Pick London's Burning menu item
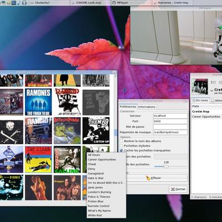Viewport: 222px width, 222px height. click(x=107, y=192)
